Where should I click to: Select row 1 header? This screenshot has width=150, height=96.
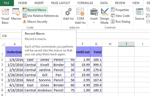(3, 52)
